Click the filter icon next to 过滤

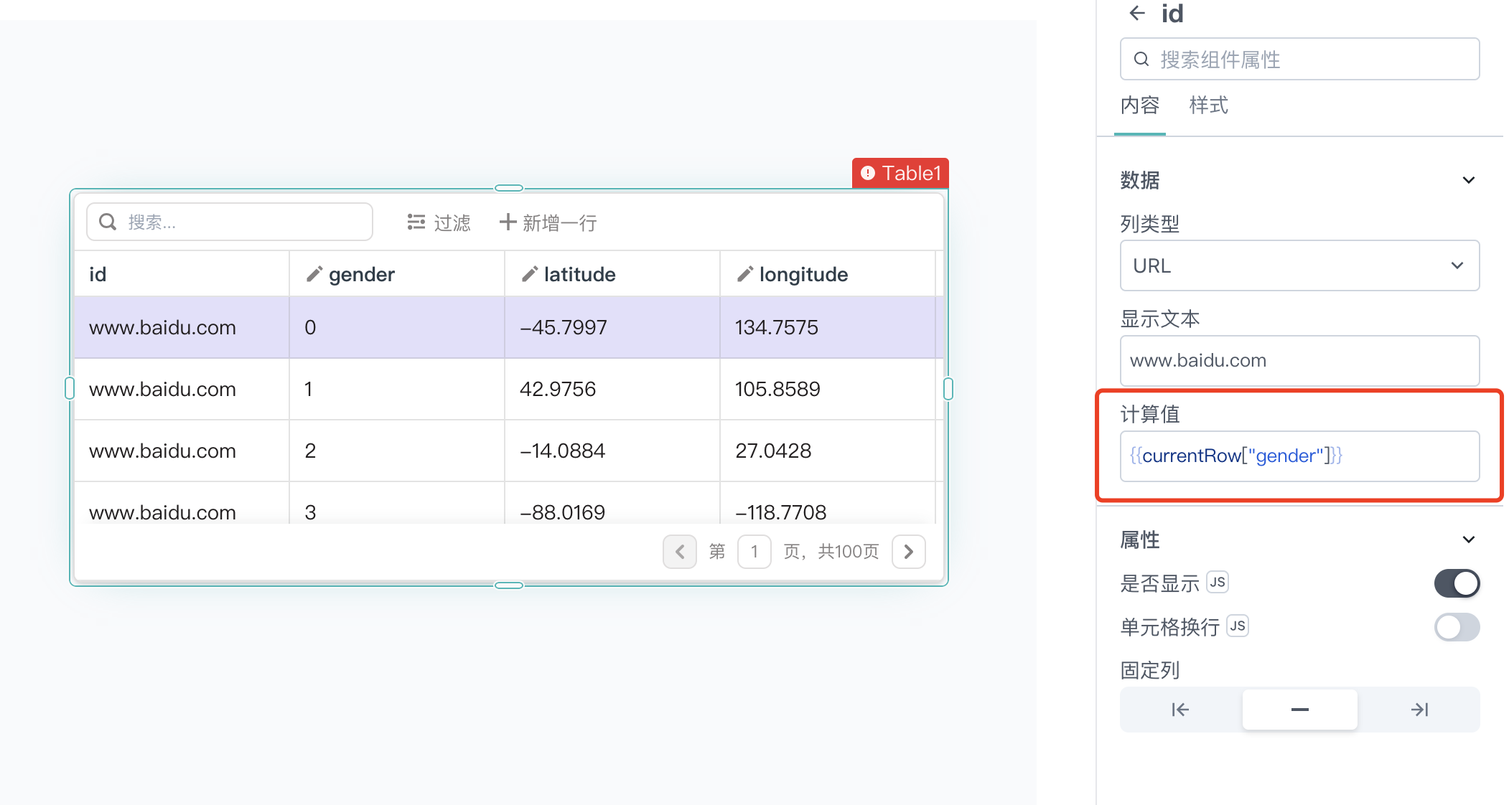tap(416, 222)
